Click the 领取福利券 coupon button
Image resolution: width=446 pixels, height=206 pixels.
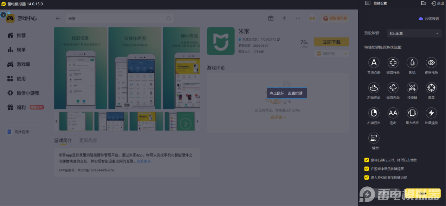click(x=335, y=18)
